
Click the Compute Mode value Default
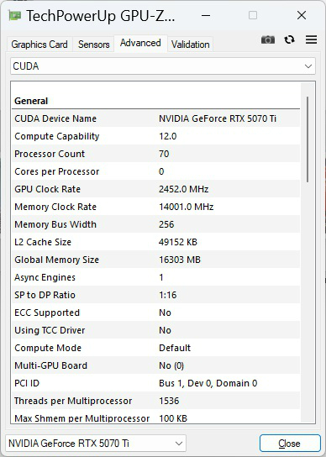pyautogui.click(x=175, y=348)
